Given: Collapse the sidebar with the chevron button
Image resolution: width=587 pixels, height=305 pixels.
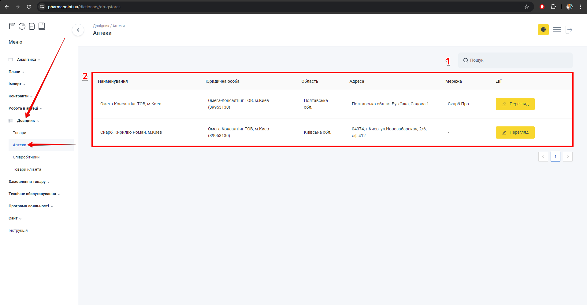Looking at the screenshot, I should [78, 30].
